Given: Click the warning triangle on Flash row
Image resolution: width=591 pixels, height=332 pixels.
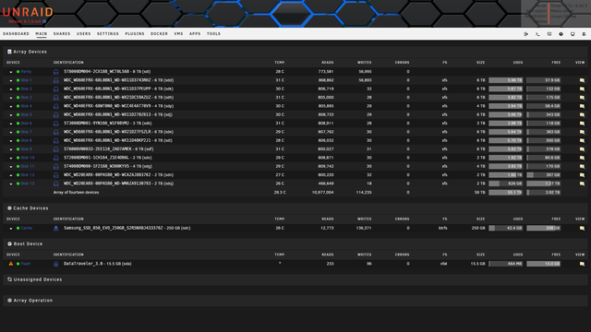Looking at the screenshot, I should click(10, 264).
